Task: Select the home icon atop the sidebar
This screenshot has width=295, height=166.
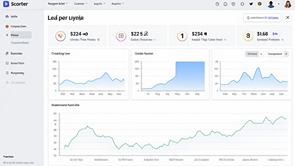Action: (7, 16)
